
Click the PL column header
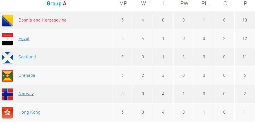coord(205,4)
